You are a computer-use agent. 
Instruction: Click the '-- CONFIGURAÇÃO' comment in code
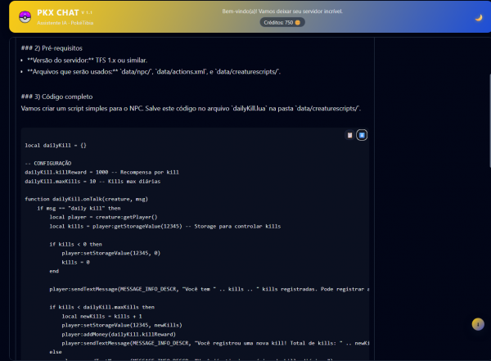(x=49, y=163)
